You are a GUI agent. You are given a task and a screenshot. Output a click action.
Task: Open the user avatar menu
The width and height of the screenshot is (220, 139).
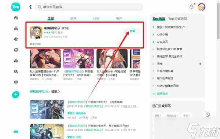click(201, 7)
